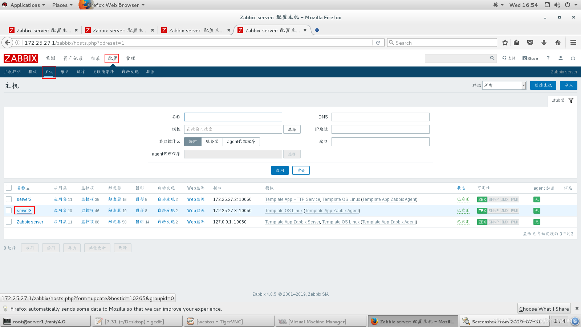Select '任何' monitoring option
The height and width of the screenshot is (327, 581).
click(x=193, y=141)
